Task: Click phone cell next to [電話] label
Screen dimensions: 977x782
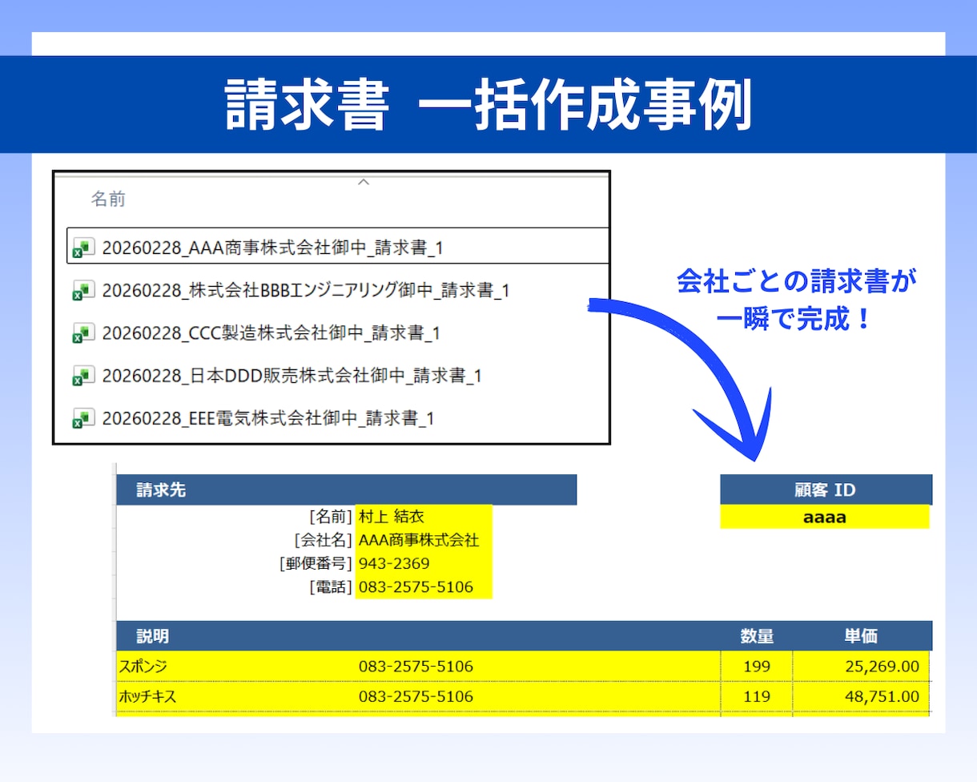Action: click(x=424, y=587)
